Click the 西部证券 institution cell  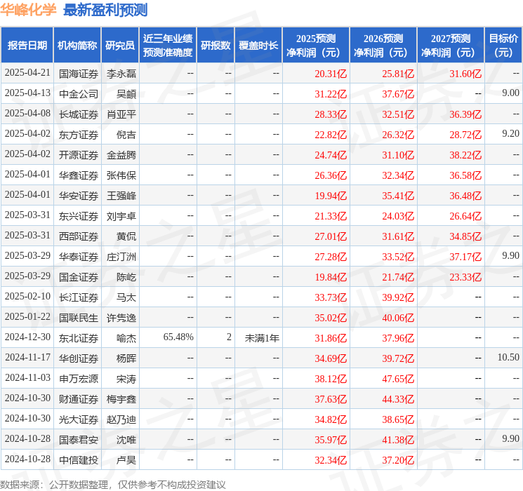(79, 236)
